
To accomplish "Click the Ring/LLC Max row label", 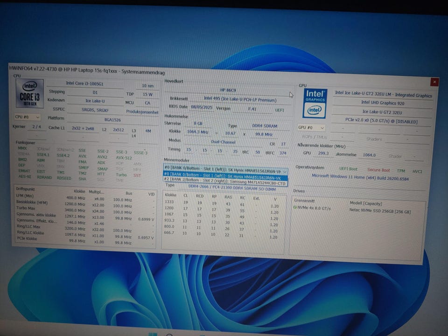I will point(28,227).
